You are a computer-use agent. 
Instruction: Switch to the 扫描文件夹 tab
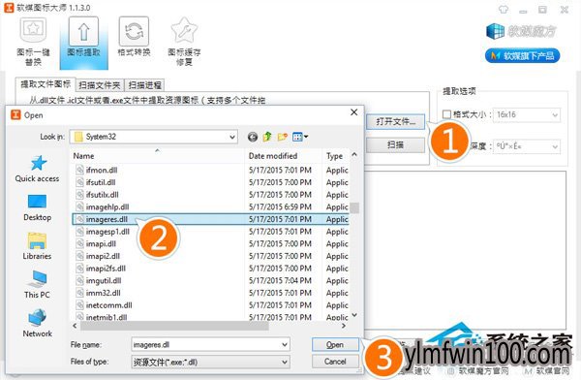pyautogui.click(x=100, y=85)
